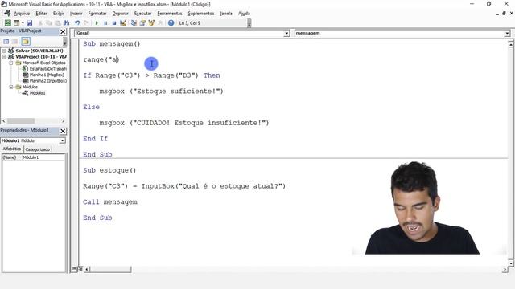Image resolution: width=515 pixels, height=289 pixels.
Task: Click View Object icon in Project pane
Action: click(14, 41)
